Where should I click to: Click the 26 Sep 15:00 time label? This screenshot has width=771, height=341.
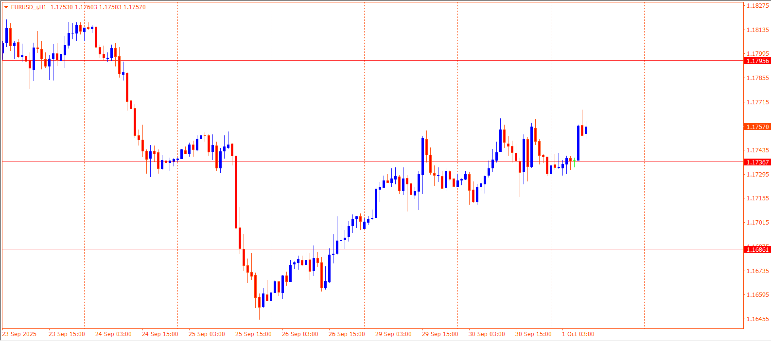pos(347,334)
